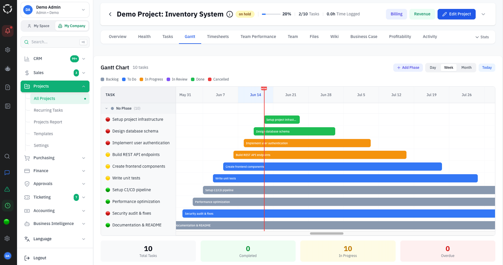Screen dimensions: 503x265
Task: Collapse the Projects menu section
Action: tap(84, 86)
